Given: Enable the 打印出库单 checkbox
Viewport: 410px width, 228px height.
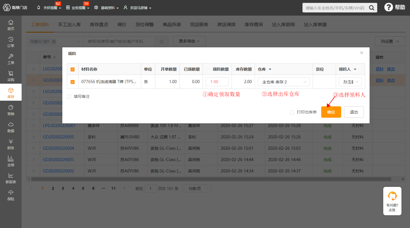Looking at the screenshot, I should (292, 112).
